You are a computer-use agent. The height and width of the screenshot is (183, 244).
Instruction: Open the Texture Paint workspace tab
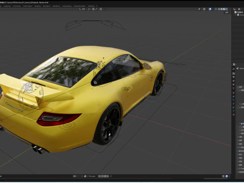[x=27, y=6]
